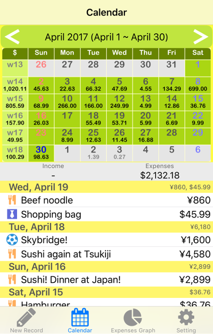Open the New Record pencil tab
213x334 pixels.
click(x=26, y=320)
